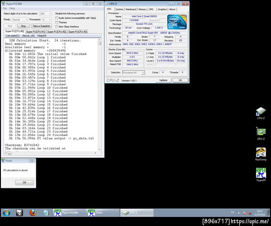The width and height of the screenshot is (271, 226).
Task: Switch to CPU tab in CPU-Z
Action: point(109,9)
